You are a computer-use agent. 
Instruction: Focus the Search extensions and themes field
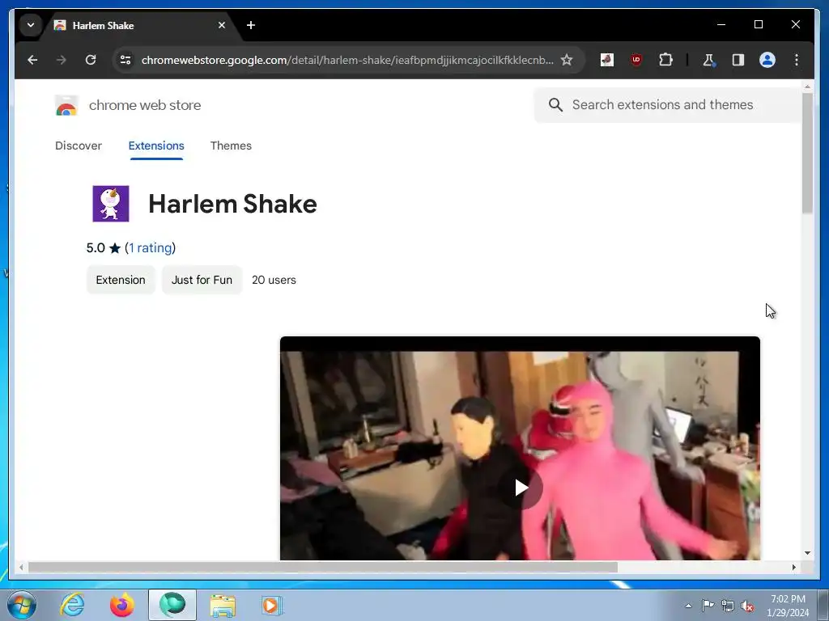point(668,105)
